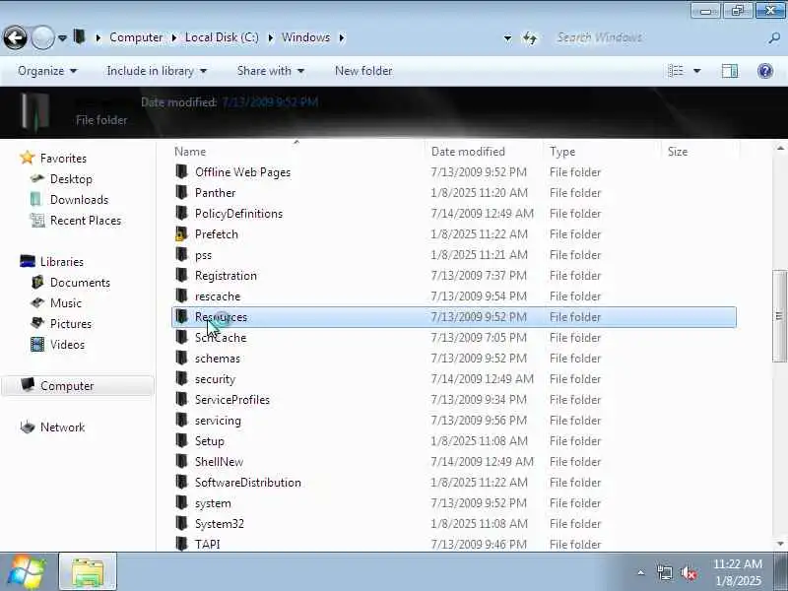Viewport: 788px width, 591px height.
Task: Click the file list vertical scrollbar thumb
Action: coord(779,316)
